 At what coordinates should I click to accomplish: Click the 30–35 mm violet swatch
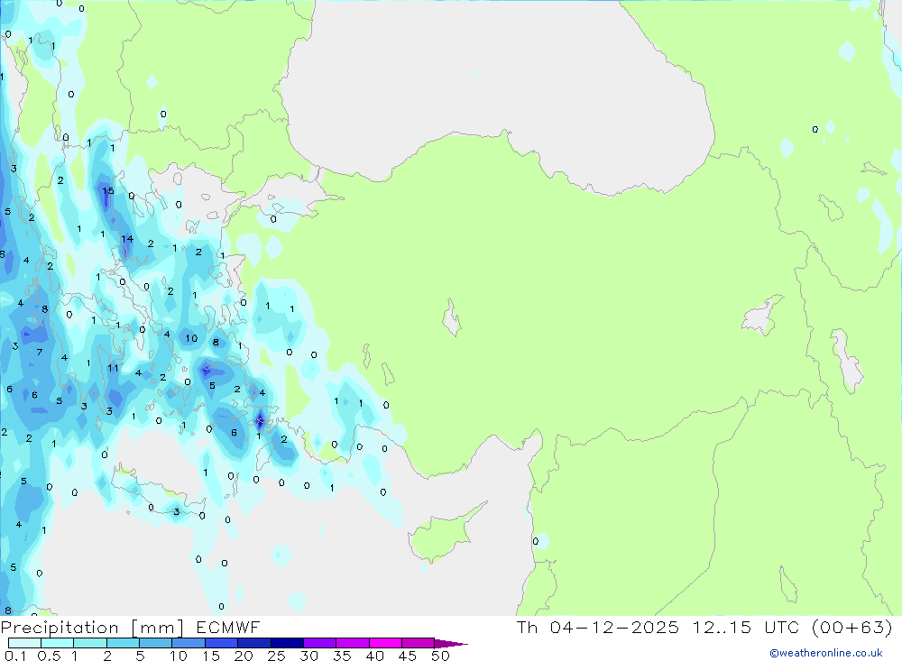coord(320,643)
